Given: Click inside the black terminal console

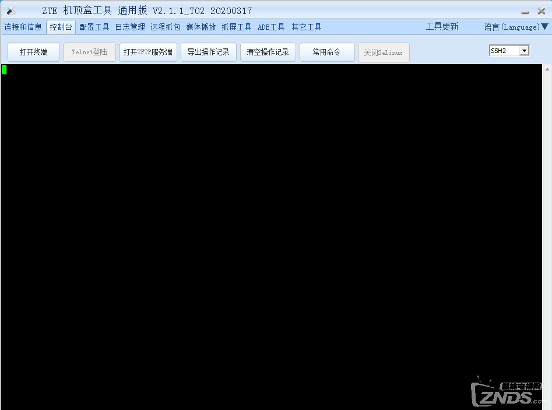Looking at the screenshot, I should (271, 237).
